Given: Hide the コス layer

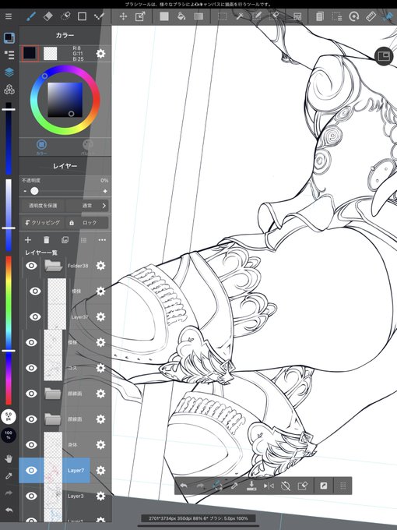Looking at the screenshot, I should [31, 368].
